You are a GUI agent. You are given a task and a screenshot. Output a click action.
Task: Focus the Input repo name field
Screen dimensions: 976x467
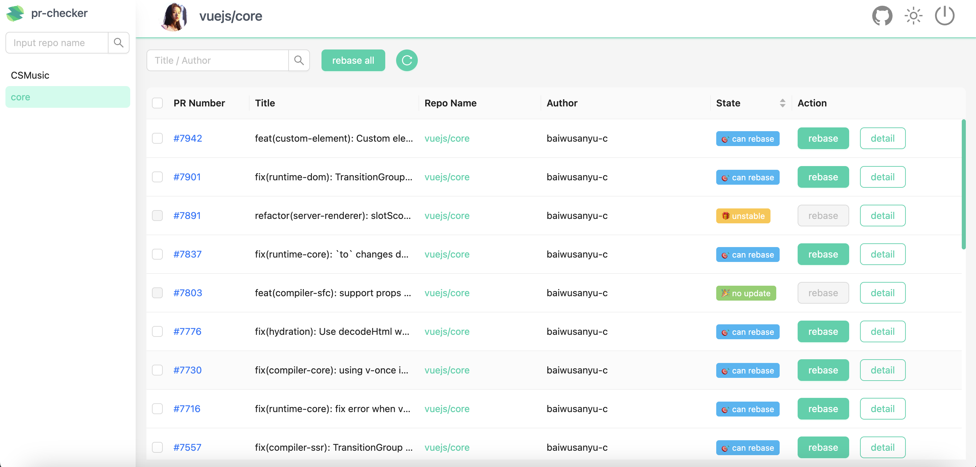point(57,43)
